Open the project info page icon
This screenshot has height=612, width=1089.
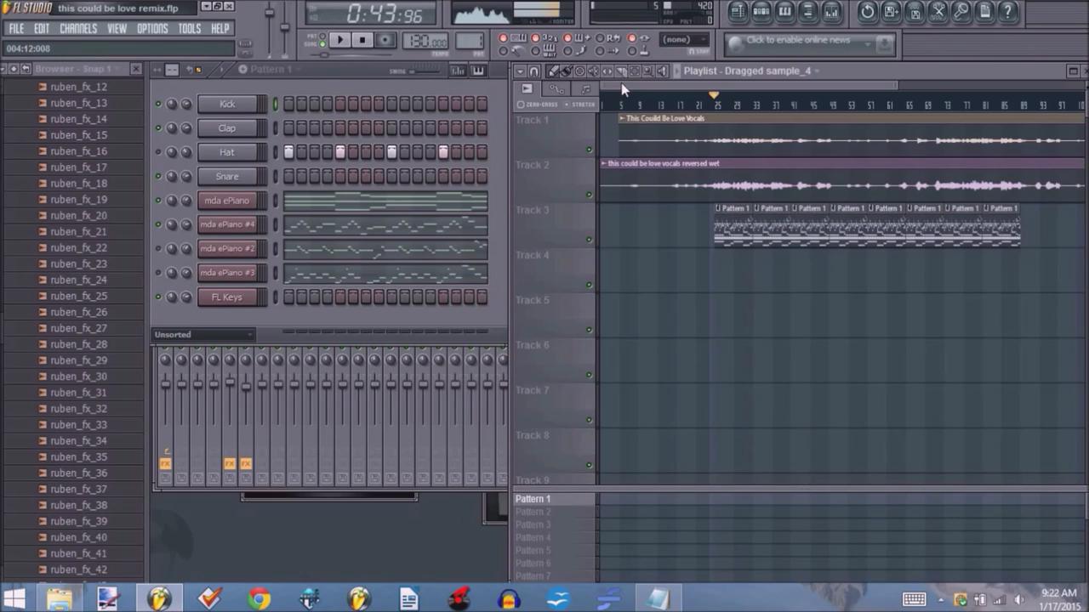984,12
